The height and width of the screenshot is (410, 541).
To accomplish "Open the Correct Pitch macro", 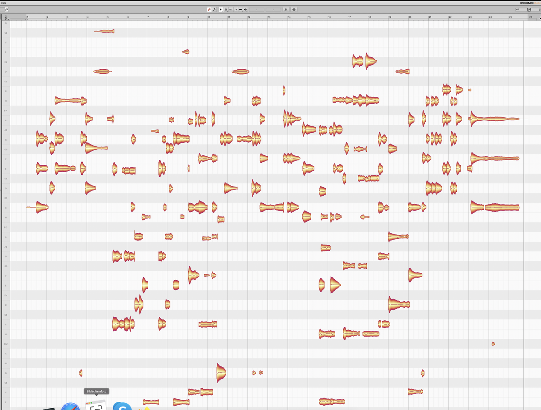I will [286, 9].
